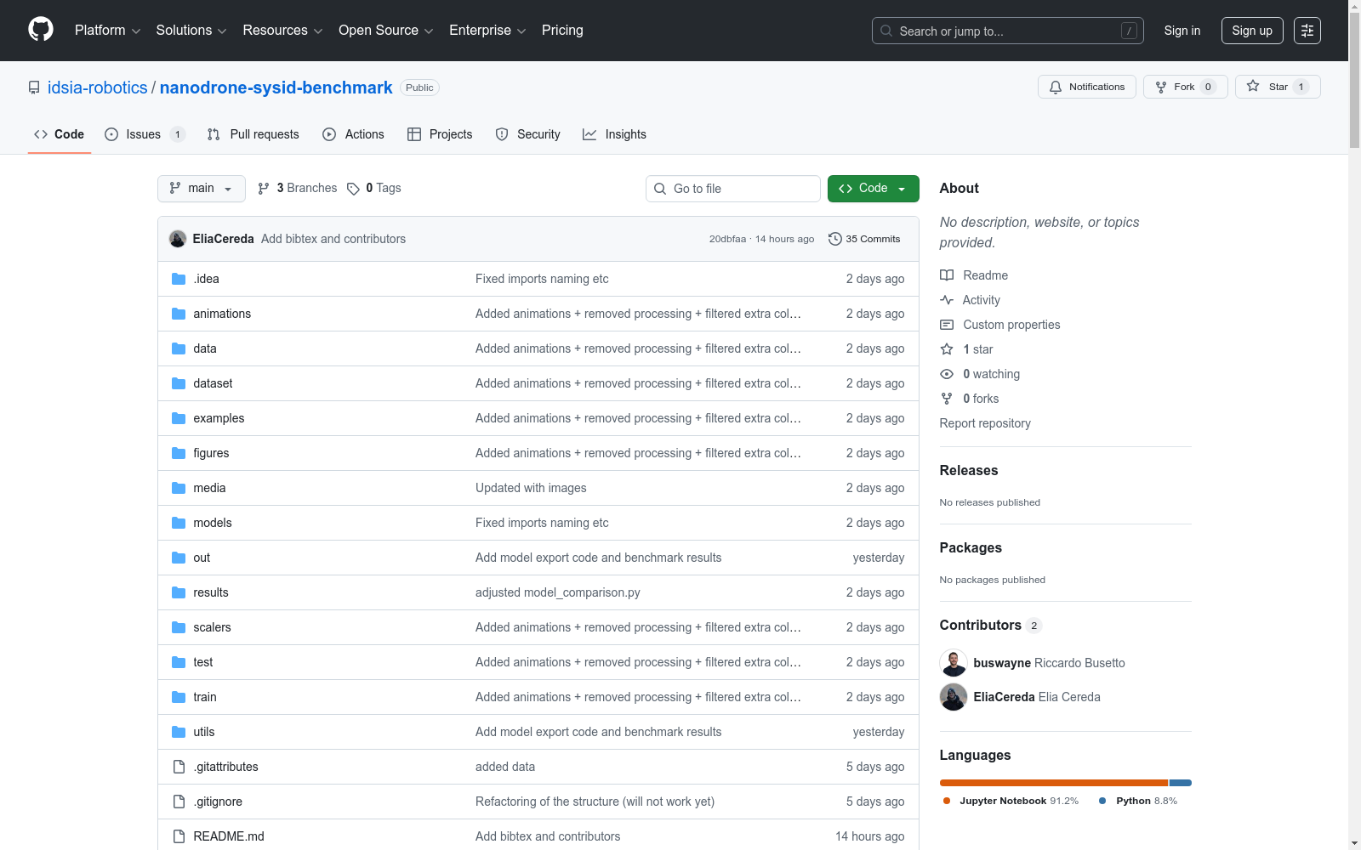This screenshot has height=850, width=1361.
Task: Click the Readme book icon in About
Action: [x=947, y=275]
